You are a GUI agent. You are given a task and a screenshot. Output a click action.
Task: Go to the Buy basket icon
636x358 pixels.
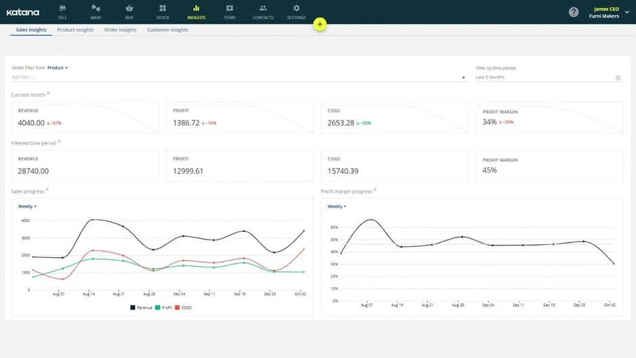click(129, 9)
